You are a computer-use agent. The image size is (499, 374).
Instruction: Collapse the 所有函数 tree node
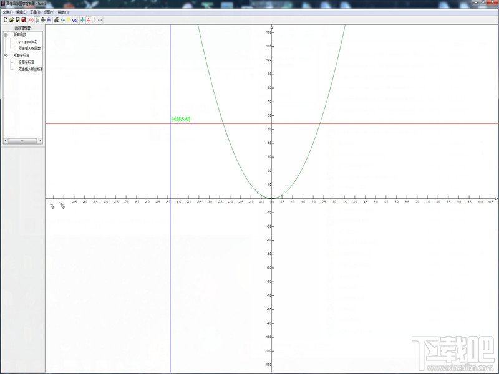[6, 35]
